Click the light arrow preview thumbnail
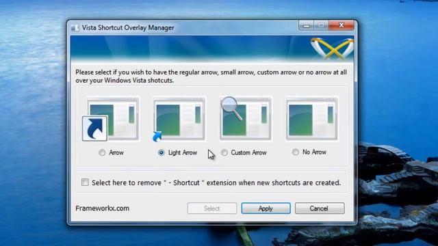This screenshot has width=438, height=246. (179, 118)
